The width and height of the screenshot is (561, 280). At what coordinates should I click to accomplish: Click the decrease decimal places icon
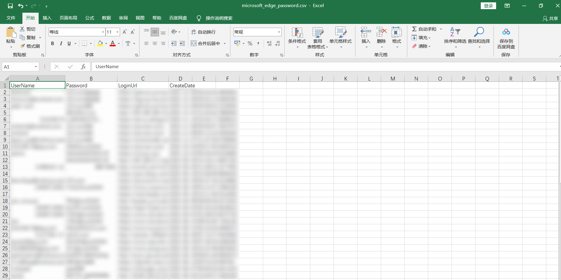[278, 43]
